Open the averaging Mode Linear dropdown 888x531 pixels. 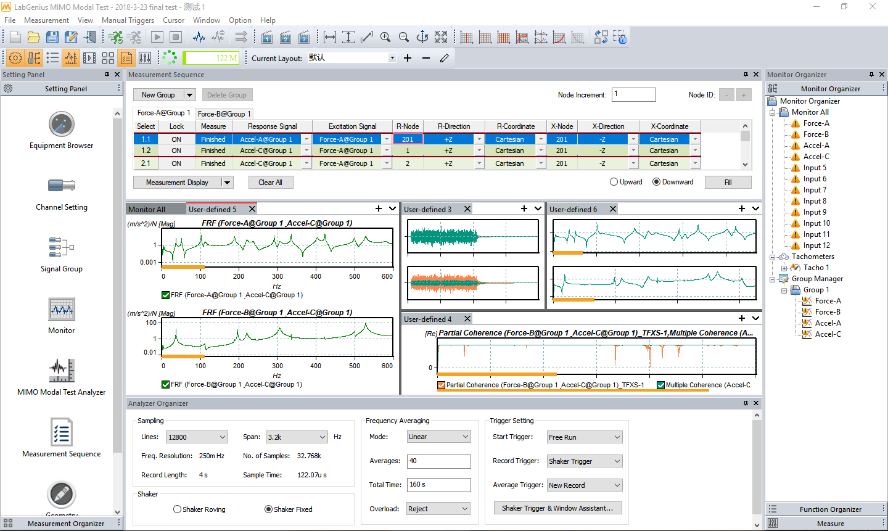pos(439,437)
